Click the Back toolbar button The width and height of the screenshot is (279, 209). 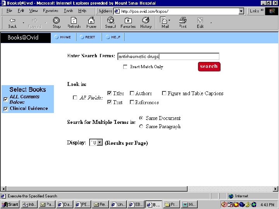pyautogui.click(x=12, y=23)
